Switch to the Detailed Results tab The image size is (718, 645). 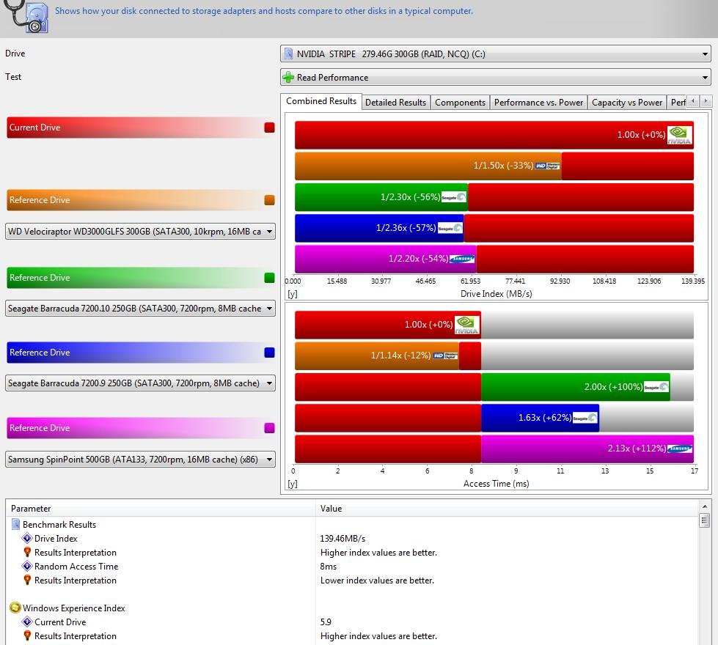click(395, 103)
